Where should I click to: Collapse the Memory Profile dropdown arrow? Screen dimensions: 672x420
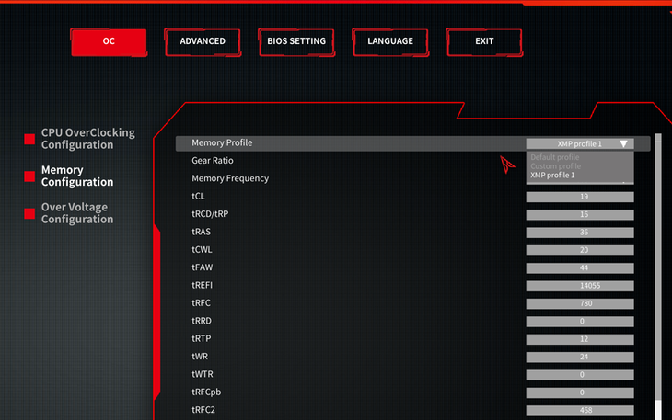coord(623,143)
